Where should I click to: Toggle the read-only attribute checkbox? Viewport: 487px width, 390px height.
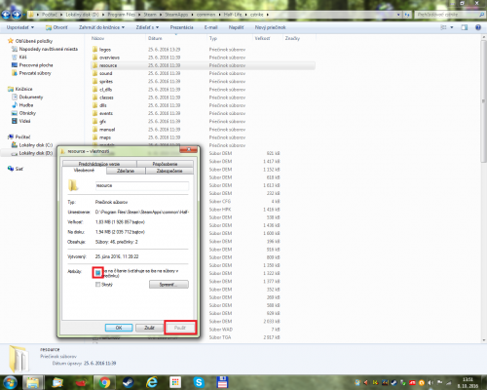[97, 273]
